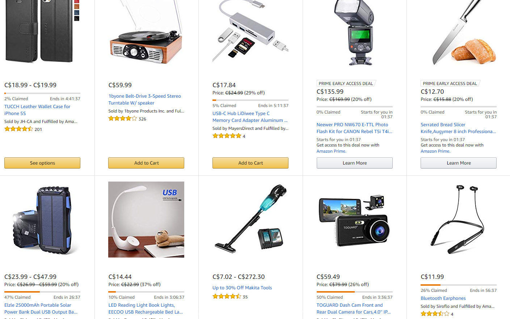Add the USB-C Hub to cart
Image resolution: width=510 pixels, height=319 pixels.
point(250,163)
